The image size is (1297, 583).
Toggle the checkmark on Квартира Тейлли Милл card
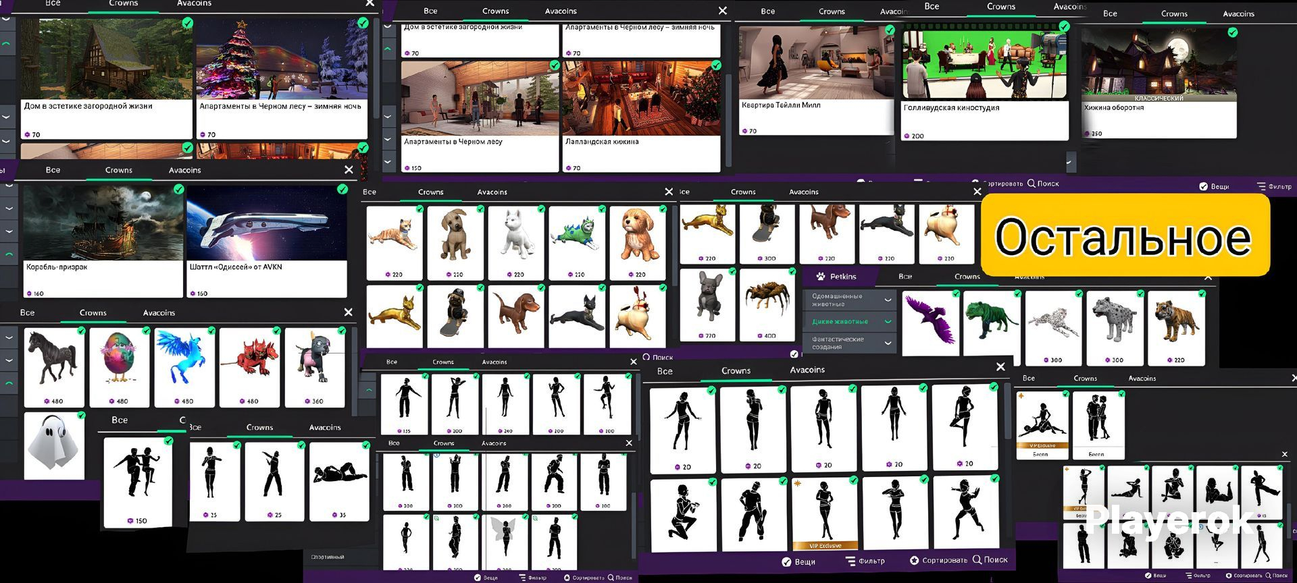(x=890, y=30)
